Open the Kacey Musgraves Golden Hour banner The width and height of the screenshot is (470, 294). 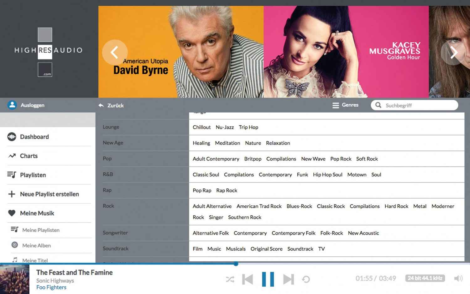click(x=346, y=52)
